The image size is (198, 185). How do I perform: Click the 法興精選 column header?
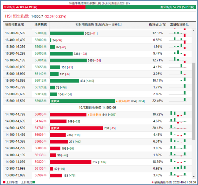tap(41, 25)
